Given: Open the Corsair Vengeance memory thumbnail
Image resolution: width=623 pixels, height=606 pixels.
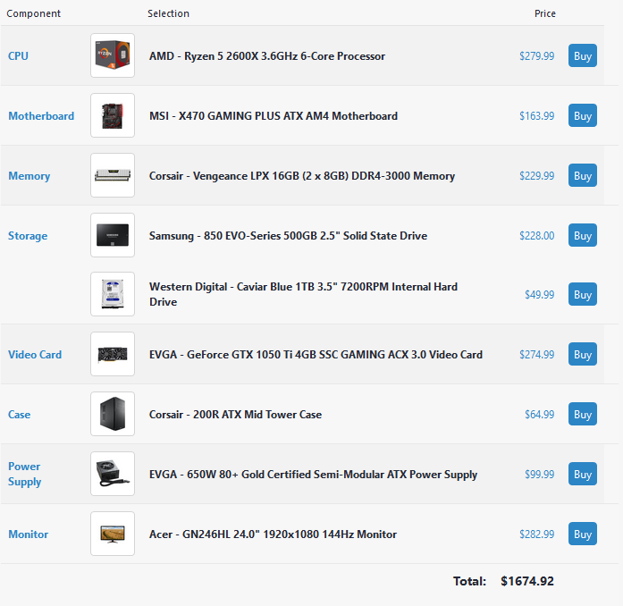Looking at the screenshot, I should tap(113, 175).
